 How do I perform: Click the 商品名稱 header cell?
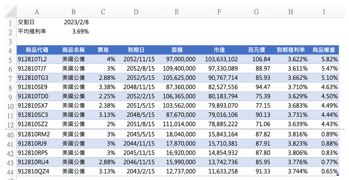pos(73,50)
